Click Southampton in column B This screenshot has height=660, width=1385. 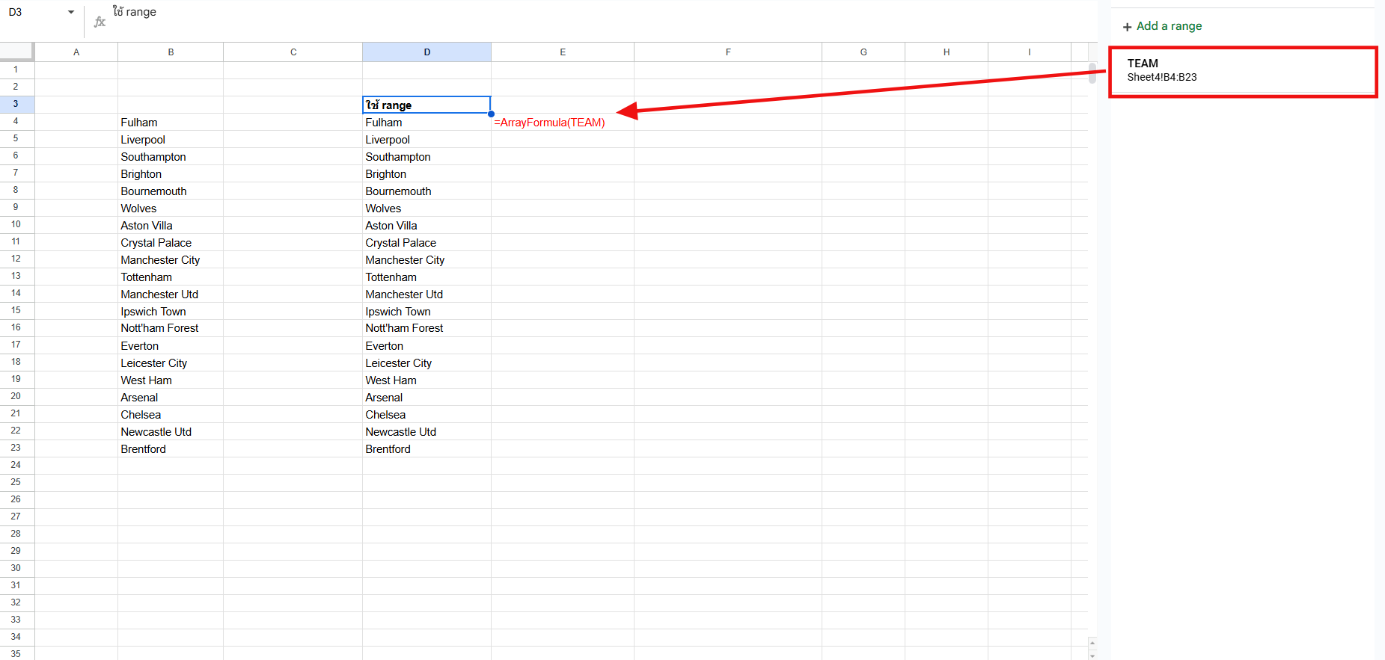pyautogui.click(x=171, y=157)
